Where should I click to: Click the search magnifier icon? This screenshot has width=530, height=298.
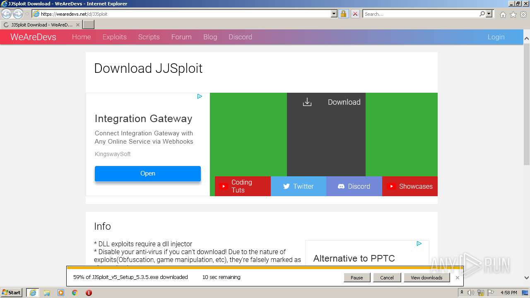pyautogui.click(x=482, y=14)
